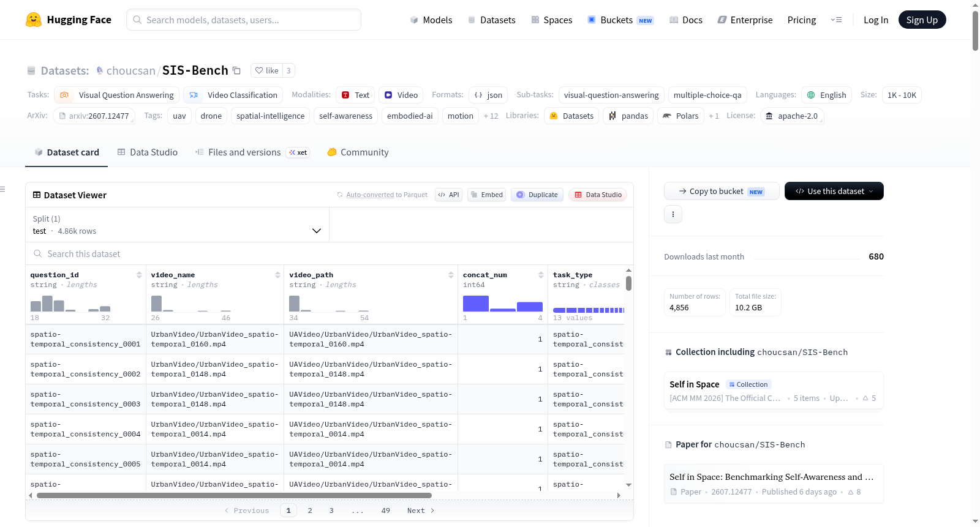The width and height of the screenshot is (980, 527).
Task: Open the Datasets page
Action: click(491, 20)
